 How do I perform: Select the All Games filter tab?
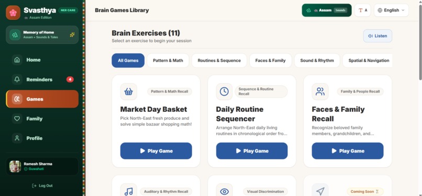tap(128, 61)
